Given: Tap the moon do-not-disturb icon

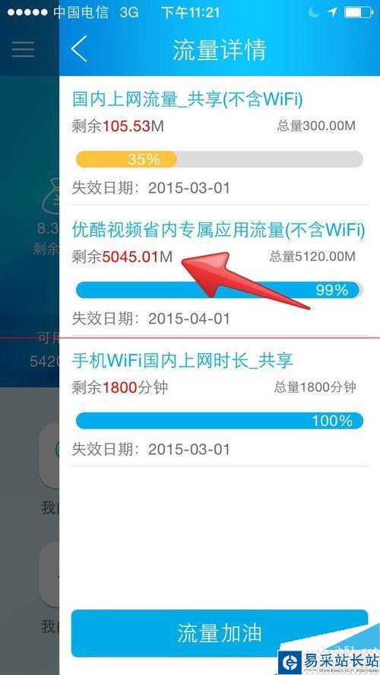Looking at the screenshot, I should tap(314, 12).
